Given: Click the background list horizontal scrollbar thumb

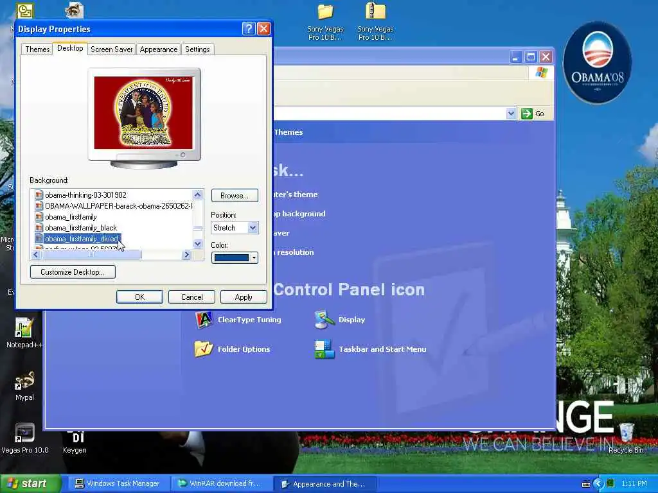Looking at the screenshot, I should click(x=91, y=255).
